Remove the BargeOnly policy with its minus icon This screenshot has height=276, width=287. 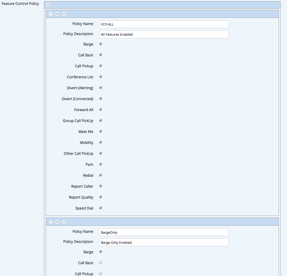51,222
